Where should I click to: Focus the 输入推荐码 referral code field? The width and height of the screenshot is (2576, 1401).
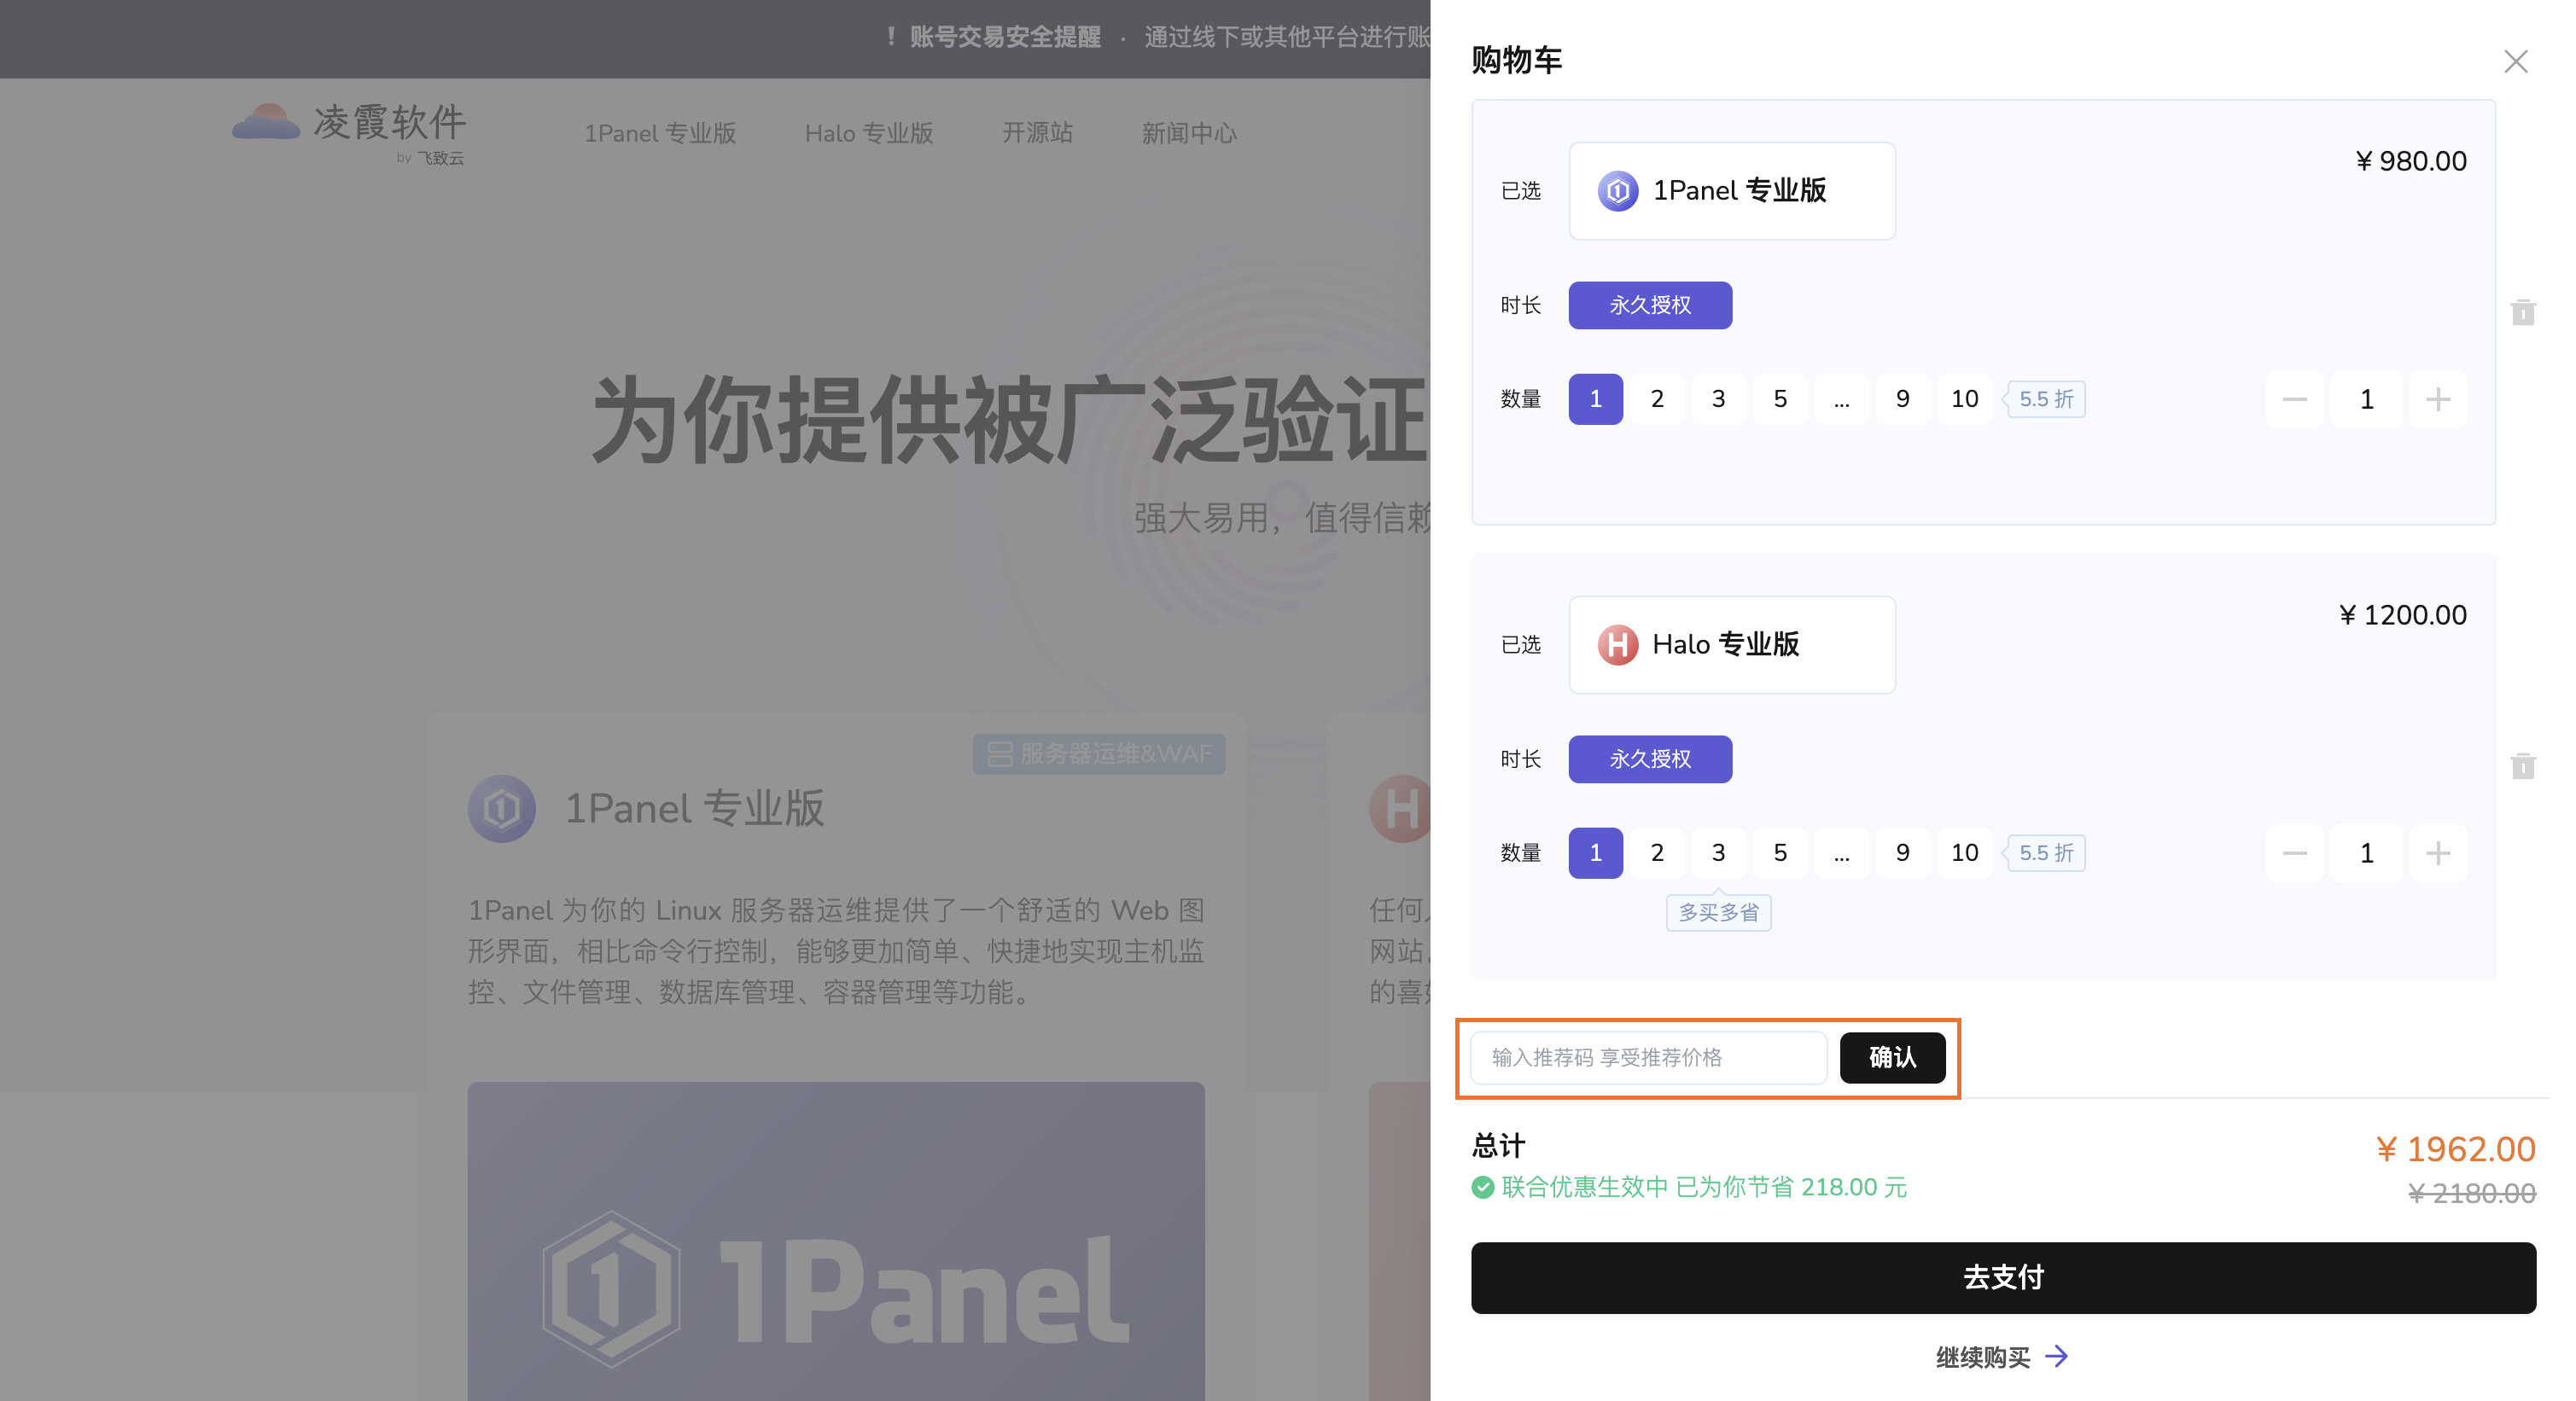point(1648,1057)
